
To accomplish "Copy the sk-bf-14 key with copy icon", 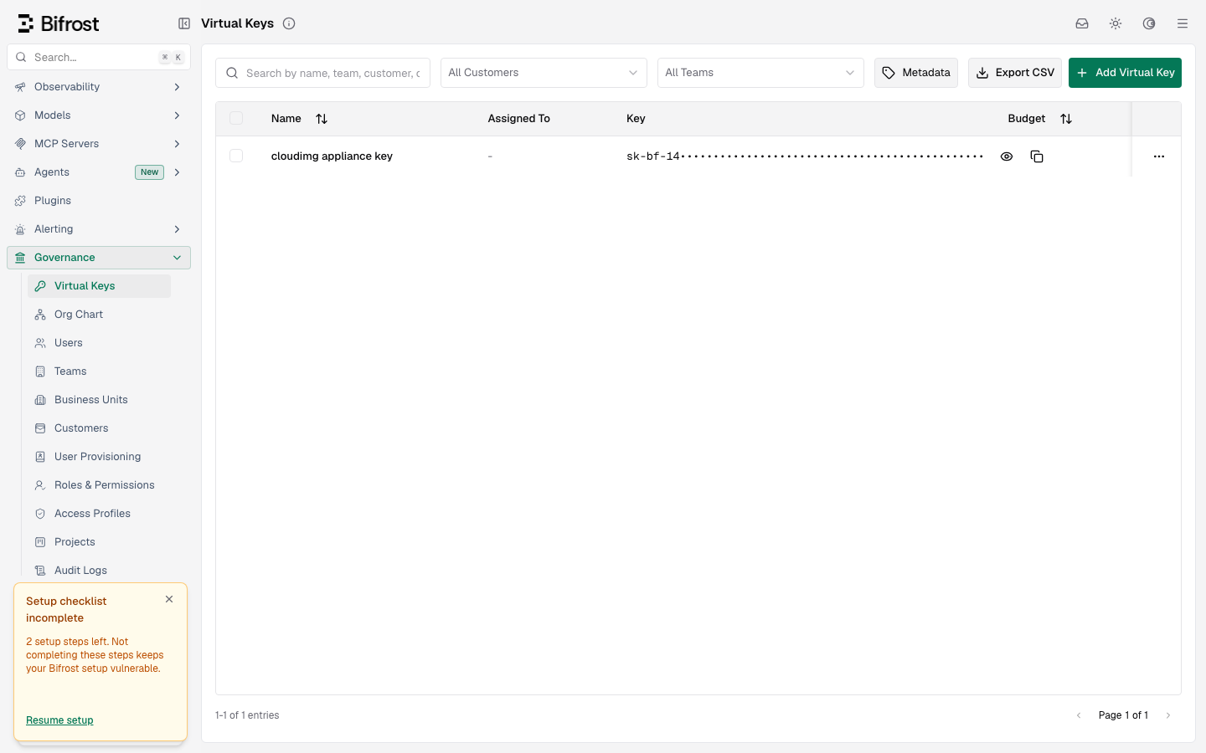I will [x=1037, y=156].
